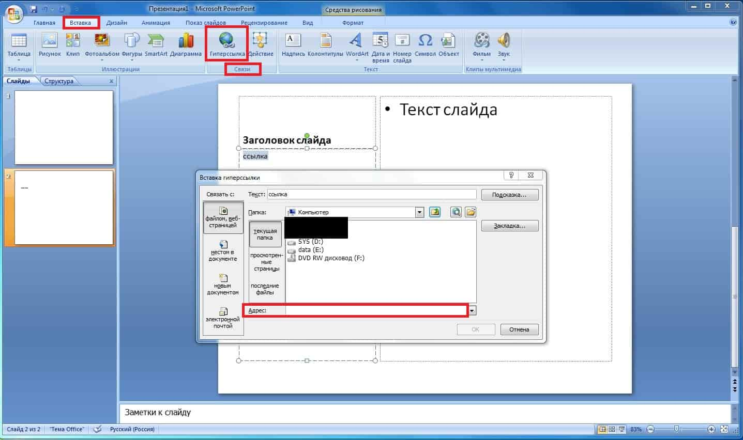The height and width of the screenshot is (440, 743).
Task: Click the Save icon in quick access toolbar
Action: 34,9
